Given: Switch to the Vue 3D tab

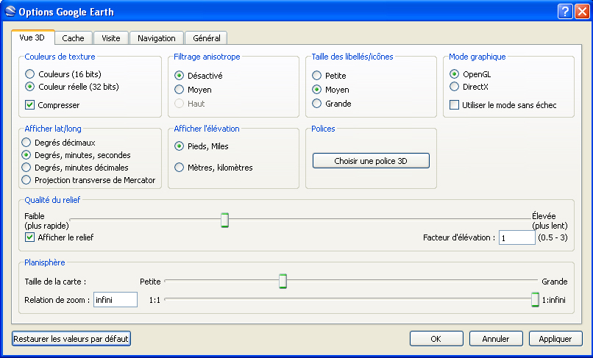Looking at the screenshot, I should [x=32, y=37].
